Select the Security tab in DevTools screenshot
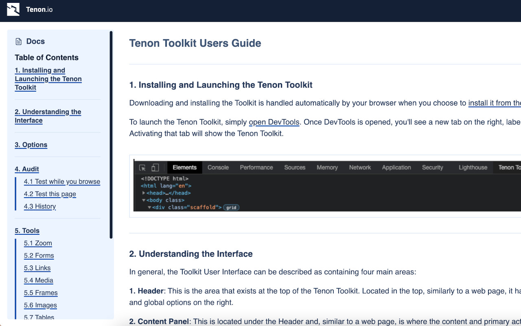521x326 pixels. coord(432,167)
